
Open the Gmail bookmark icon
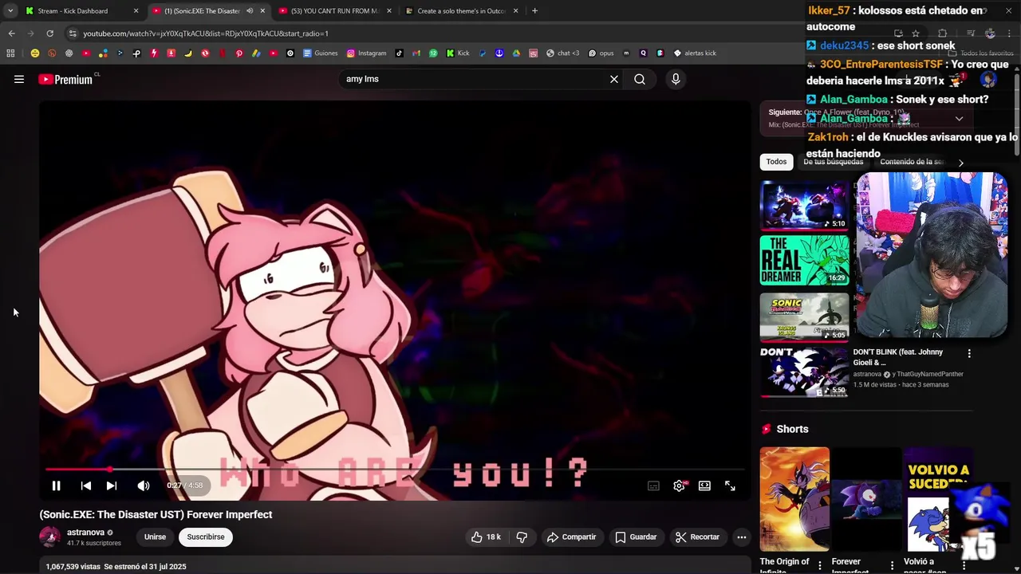pyautogui.click(x=416, y=53)
